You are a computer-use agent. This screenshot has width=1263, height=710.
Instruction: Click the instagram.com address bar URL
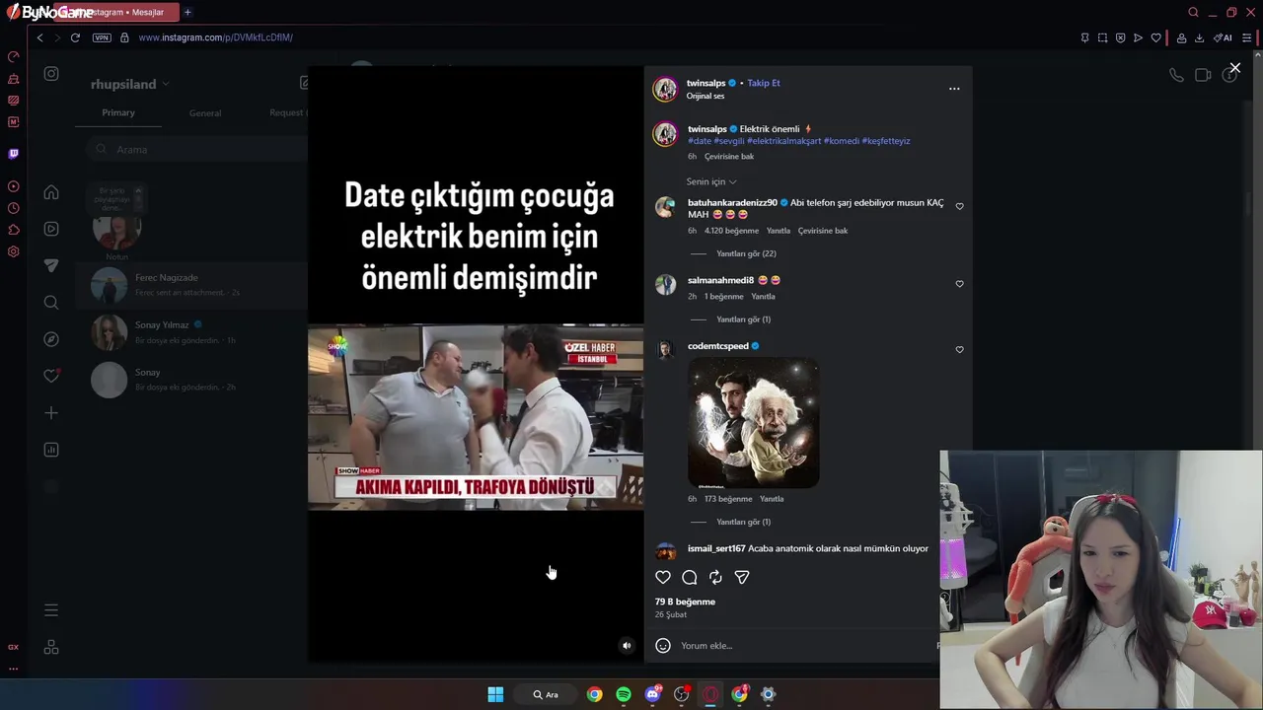[x=215, y=37]
